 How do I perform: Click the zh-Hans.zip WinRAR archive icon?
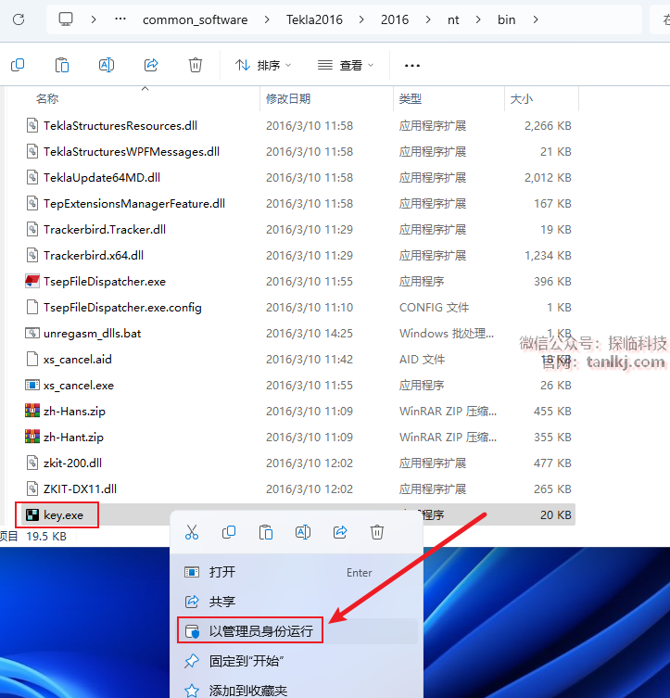(32, 411)
